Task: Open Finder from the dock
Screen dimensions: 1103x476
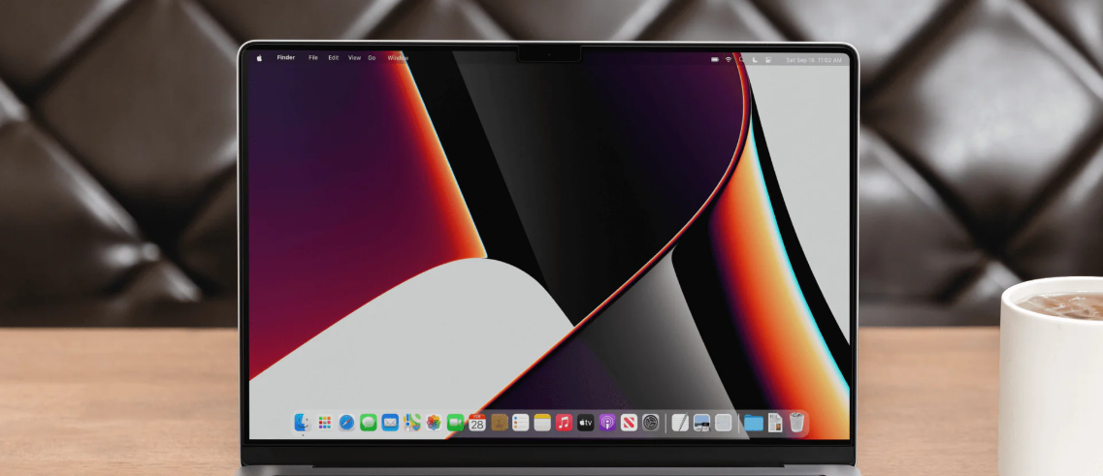Action: 303,422
